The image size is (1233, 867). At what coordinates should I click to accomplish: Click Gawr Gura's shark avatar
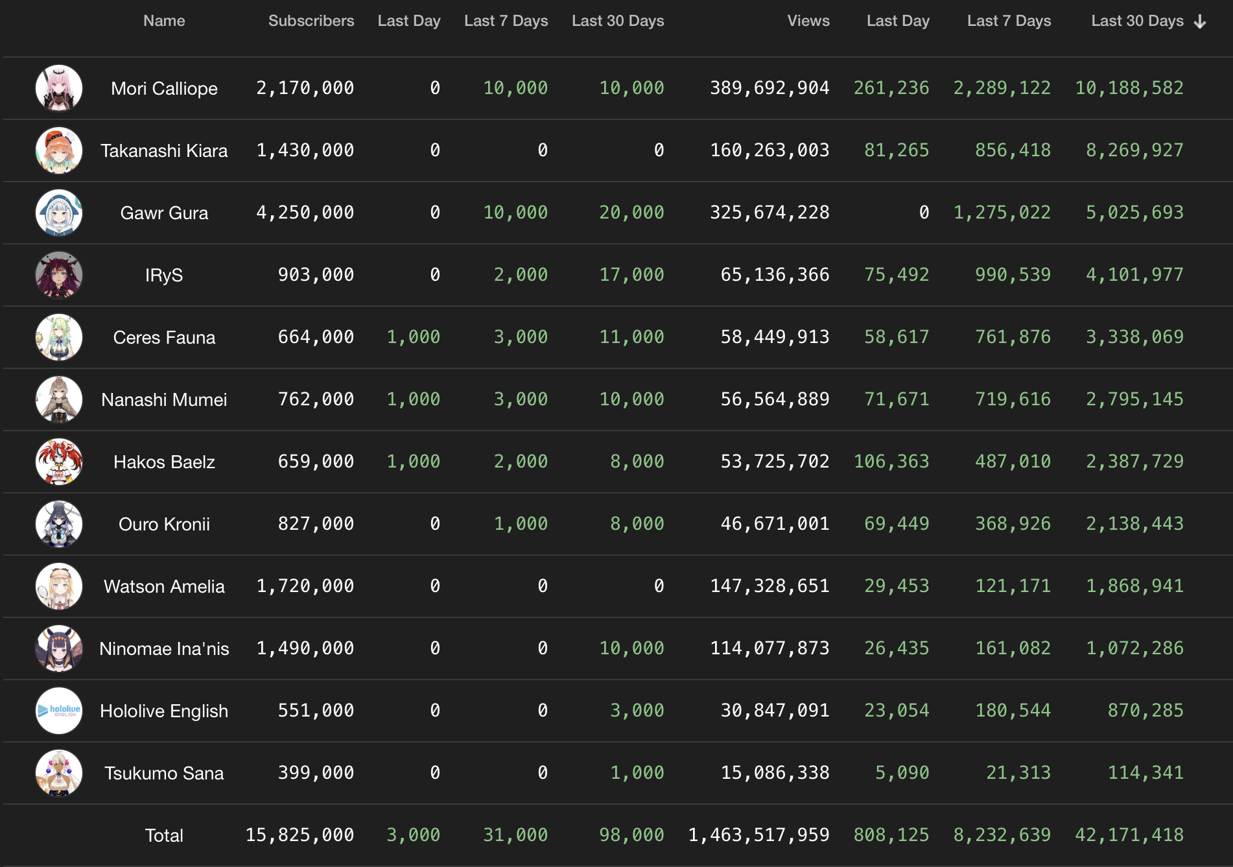click(59, 213)
